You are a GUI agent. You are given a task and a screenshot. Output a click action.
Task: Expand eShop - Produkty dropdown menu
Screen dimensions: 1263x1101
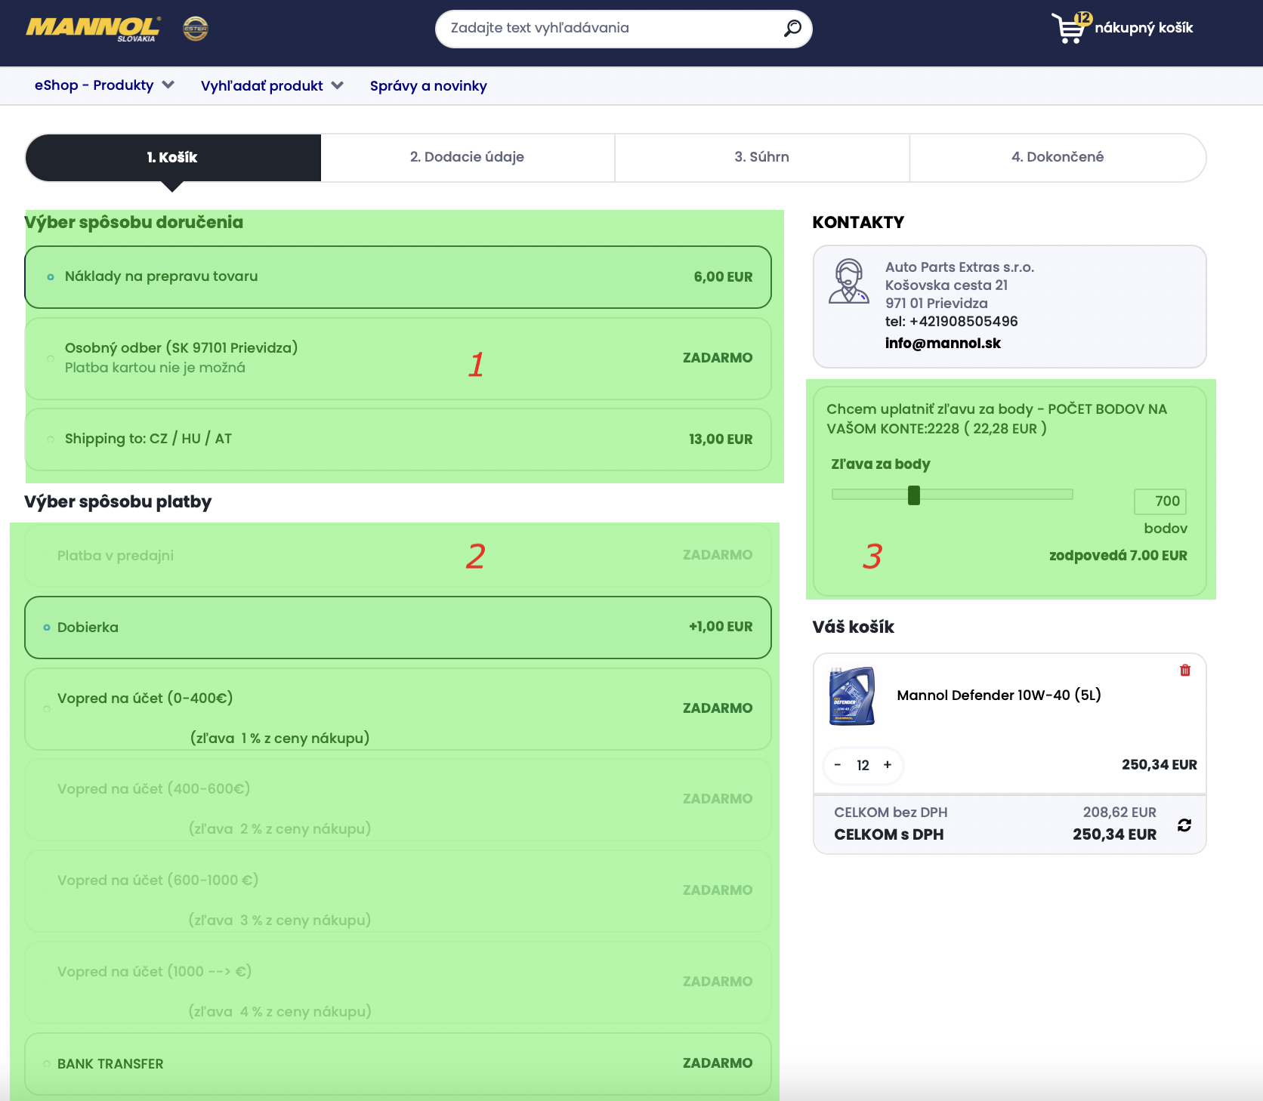coord(104,85)
